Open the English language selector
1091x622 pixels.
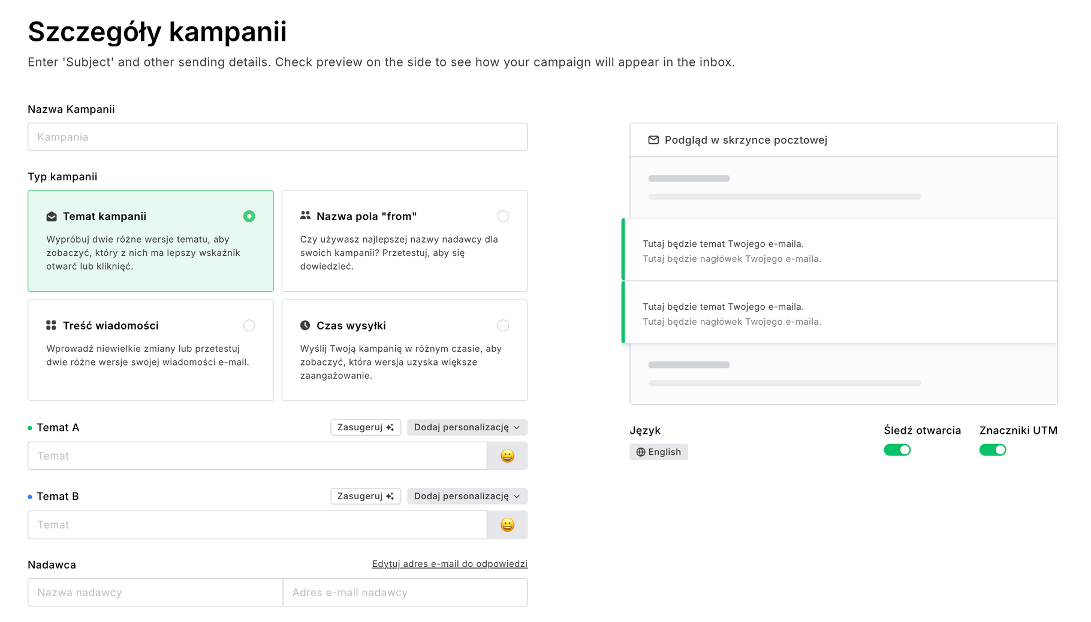pos(659,452)
